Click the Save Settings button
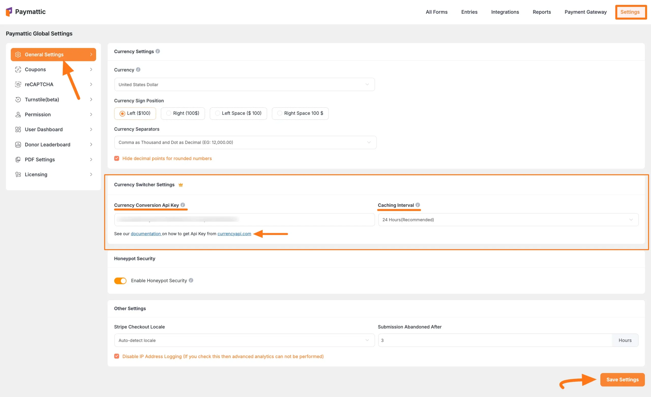The image size is (651, 397). (622, 379)
